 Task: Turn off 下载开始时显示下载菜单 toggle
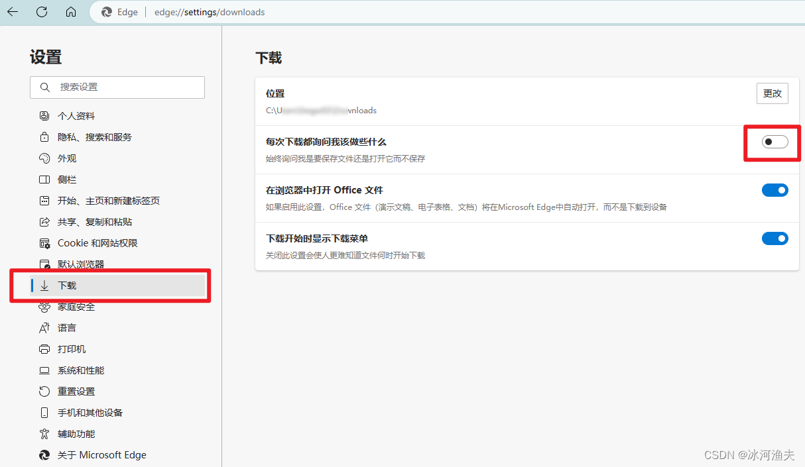pos(774,238)
